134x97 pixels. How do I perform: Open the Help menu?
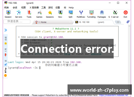(x=71, y=8)
